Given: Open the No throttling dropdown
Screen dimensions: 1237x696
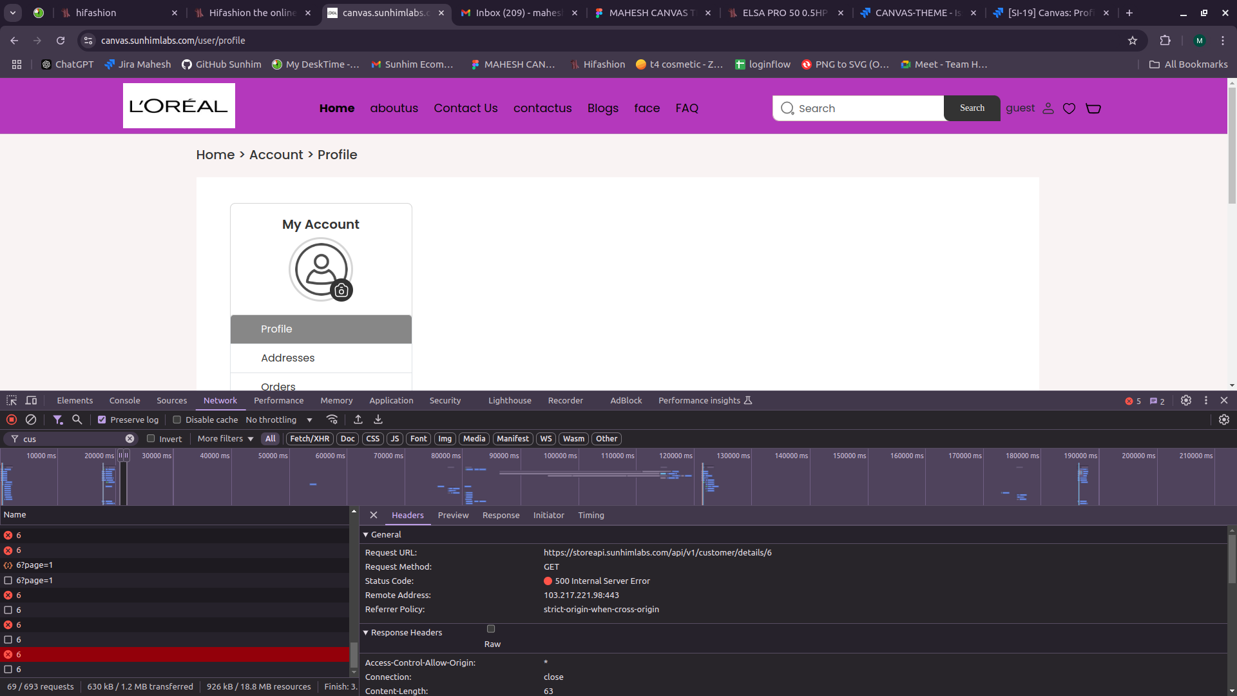Looking at the screenshot, I should tap(278, 420).
